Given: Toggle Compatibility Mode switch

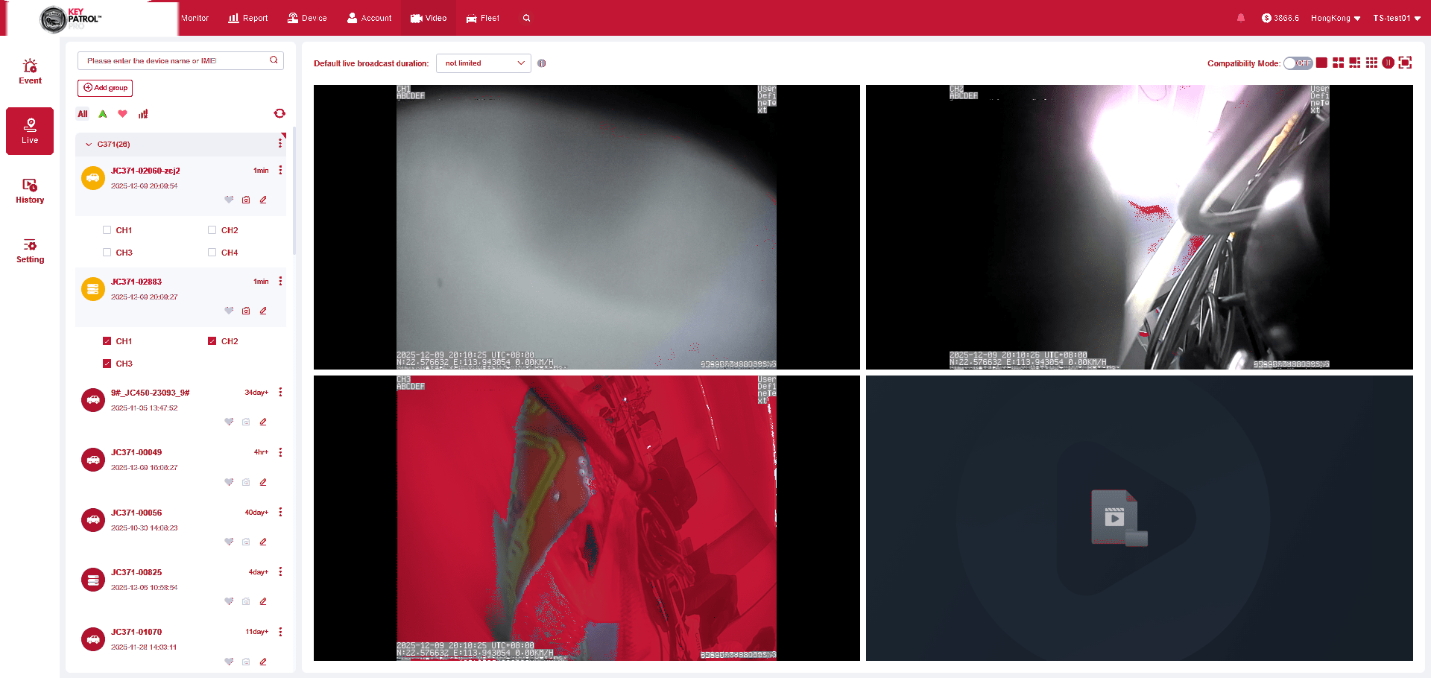Looking at the screenshot, I should click(1298, 63).
